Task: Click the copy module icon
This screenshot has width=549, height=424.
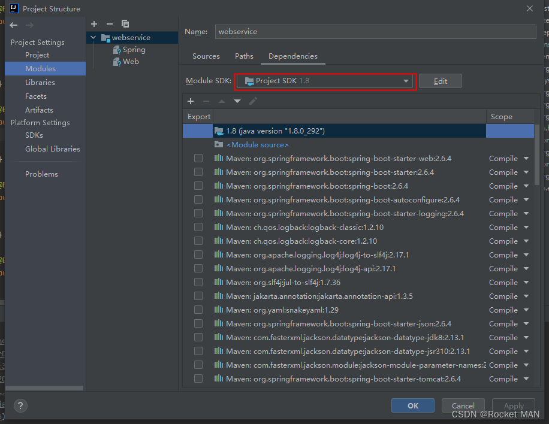Action: coord(125,24)
